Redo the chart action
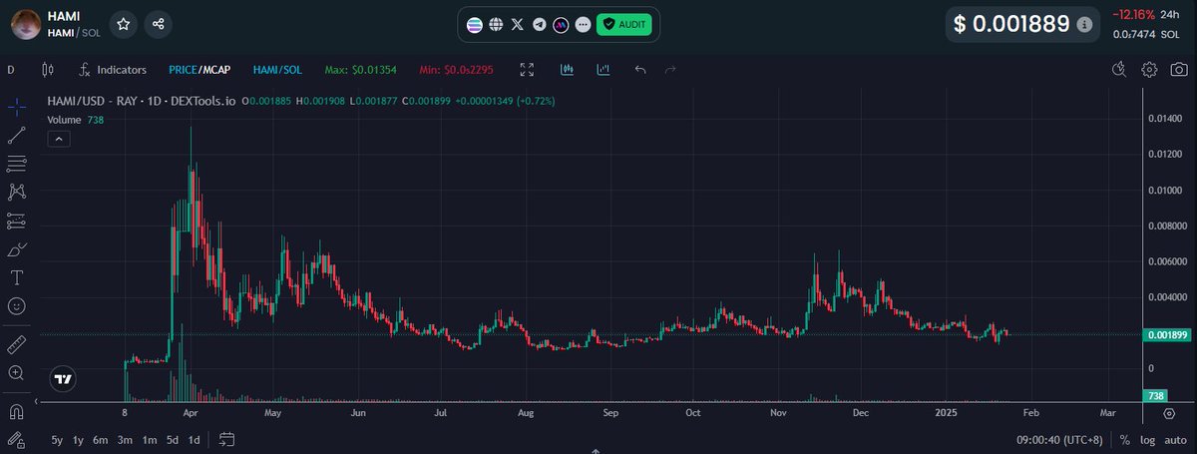This screenshot has width=1197, height=454. pos(670,70)
